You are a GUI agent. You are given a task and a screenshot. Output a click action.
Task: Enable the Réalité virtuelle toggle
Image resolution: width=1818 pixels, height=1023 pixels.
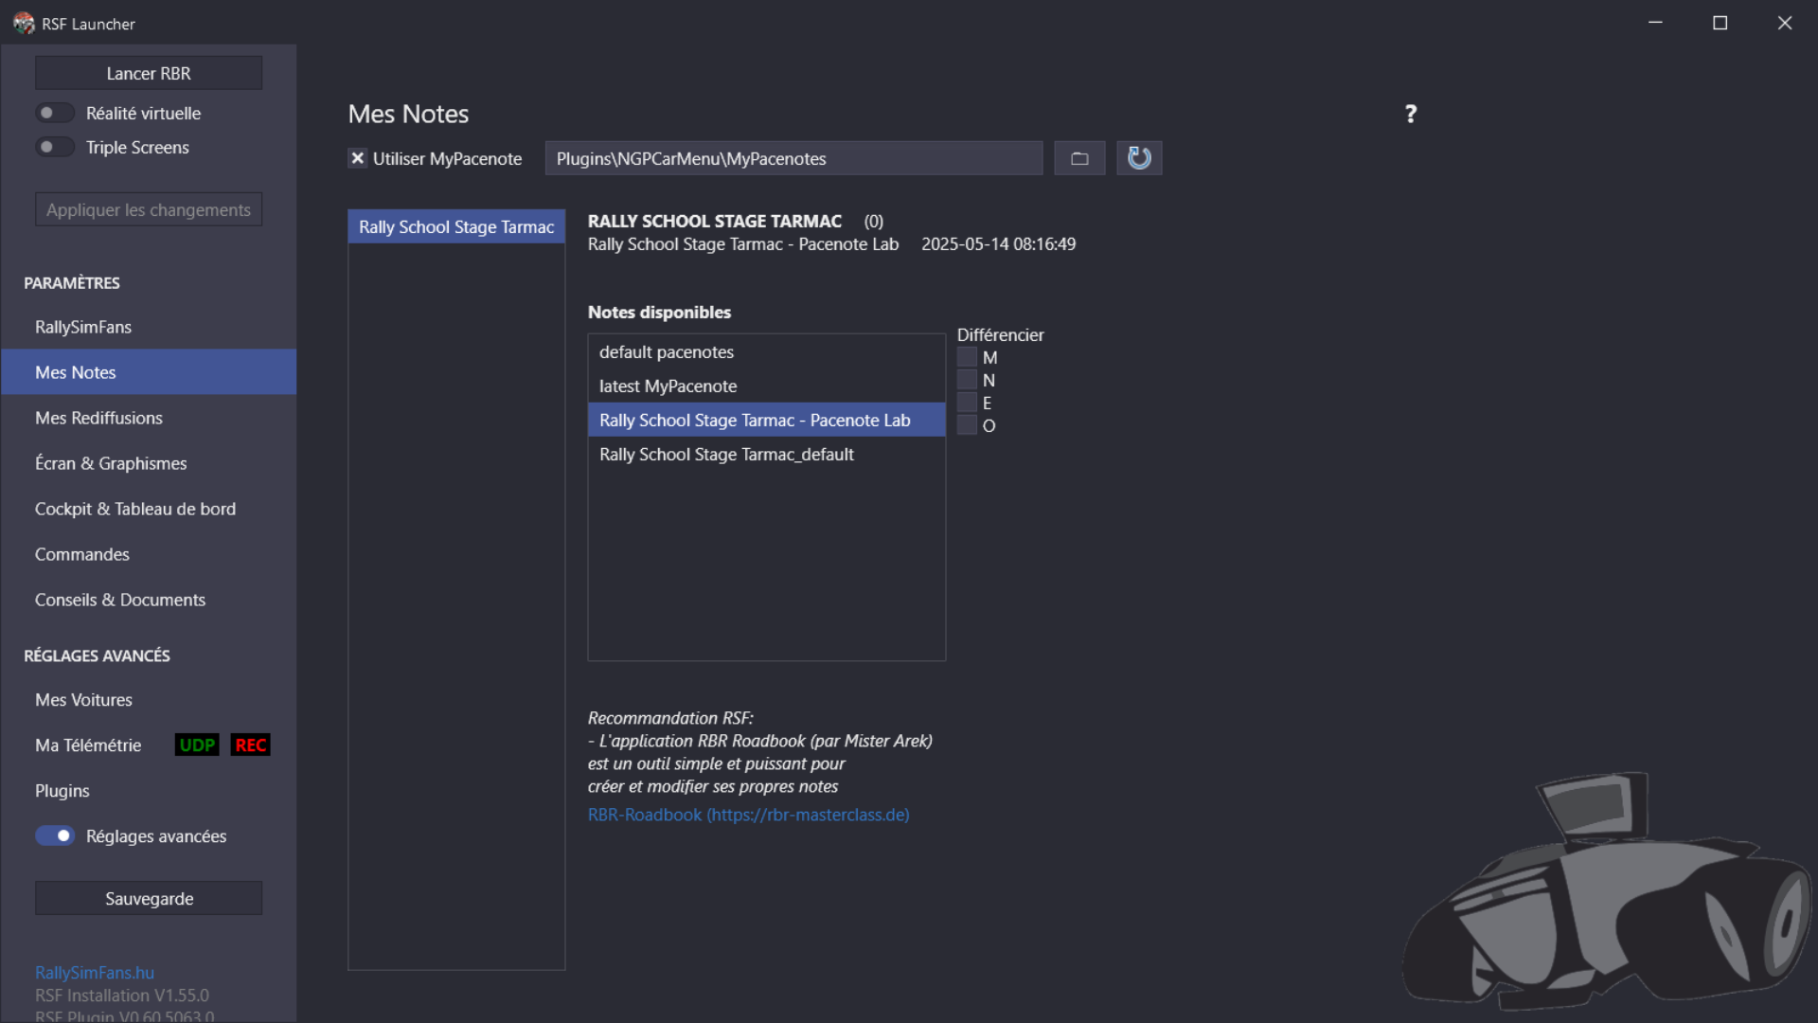coord(55,113)
